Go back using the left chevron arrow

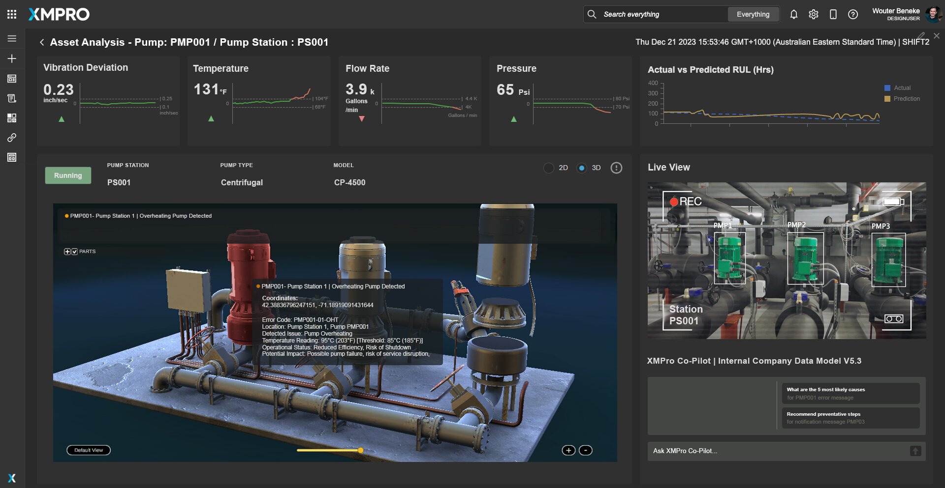[42, 42]
